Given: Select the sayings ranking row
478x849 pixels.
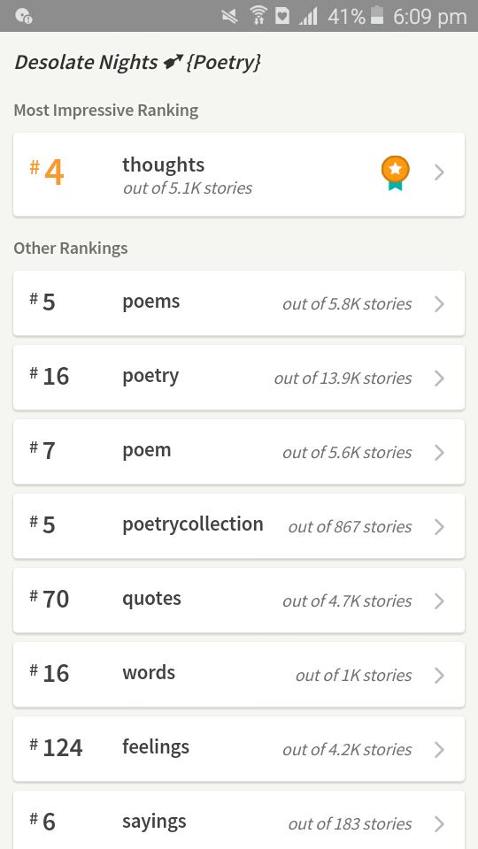Looking at the screenshot, I should (239, 821).
